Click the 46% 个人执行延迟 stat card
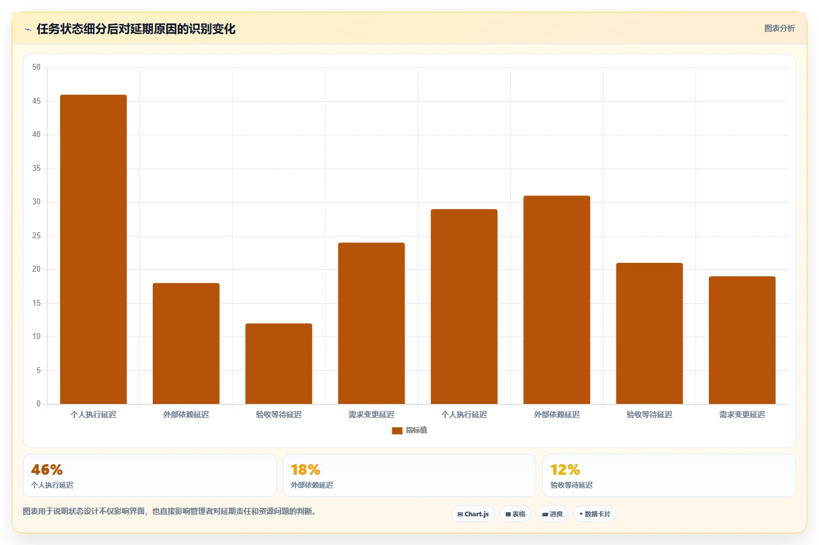 150,475
